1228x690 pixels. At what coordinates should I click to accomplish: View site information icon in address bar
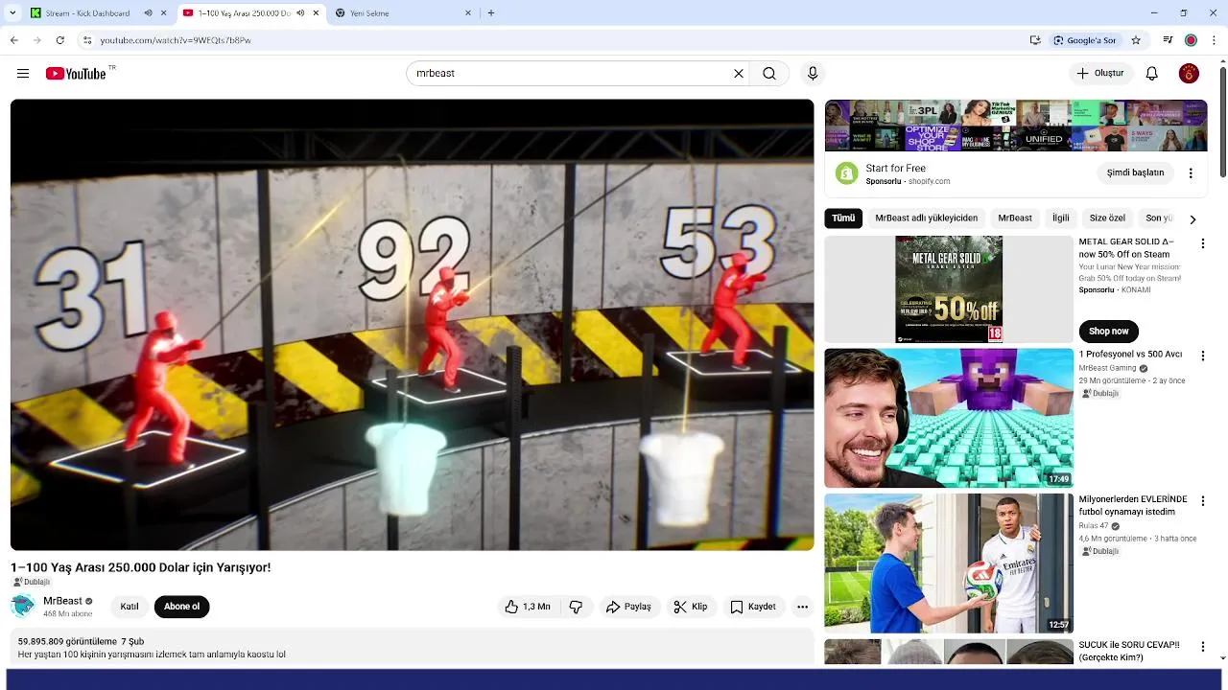point(87,40)
